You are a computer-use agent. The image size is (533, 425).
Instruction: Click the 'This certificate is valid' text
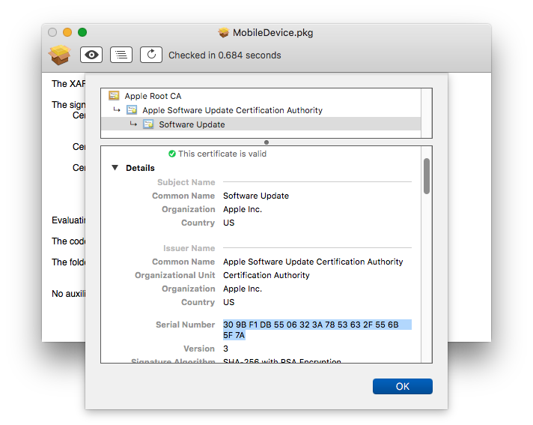tap(222, 154)
